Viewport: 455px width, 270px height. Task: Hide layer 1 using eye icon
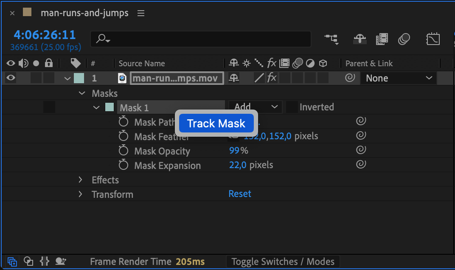tap(11, 78)
